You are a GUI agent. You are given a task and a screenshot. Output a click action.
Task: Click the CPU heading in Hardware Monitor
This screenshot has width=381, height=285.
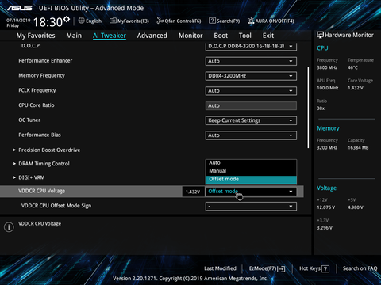322,48
